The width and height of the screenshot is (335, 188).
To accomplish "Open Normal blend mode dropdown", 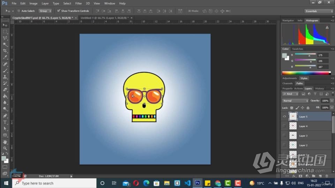I will coord(295,101).
